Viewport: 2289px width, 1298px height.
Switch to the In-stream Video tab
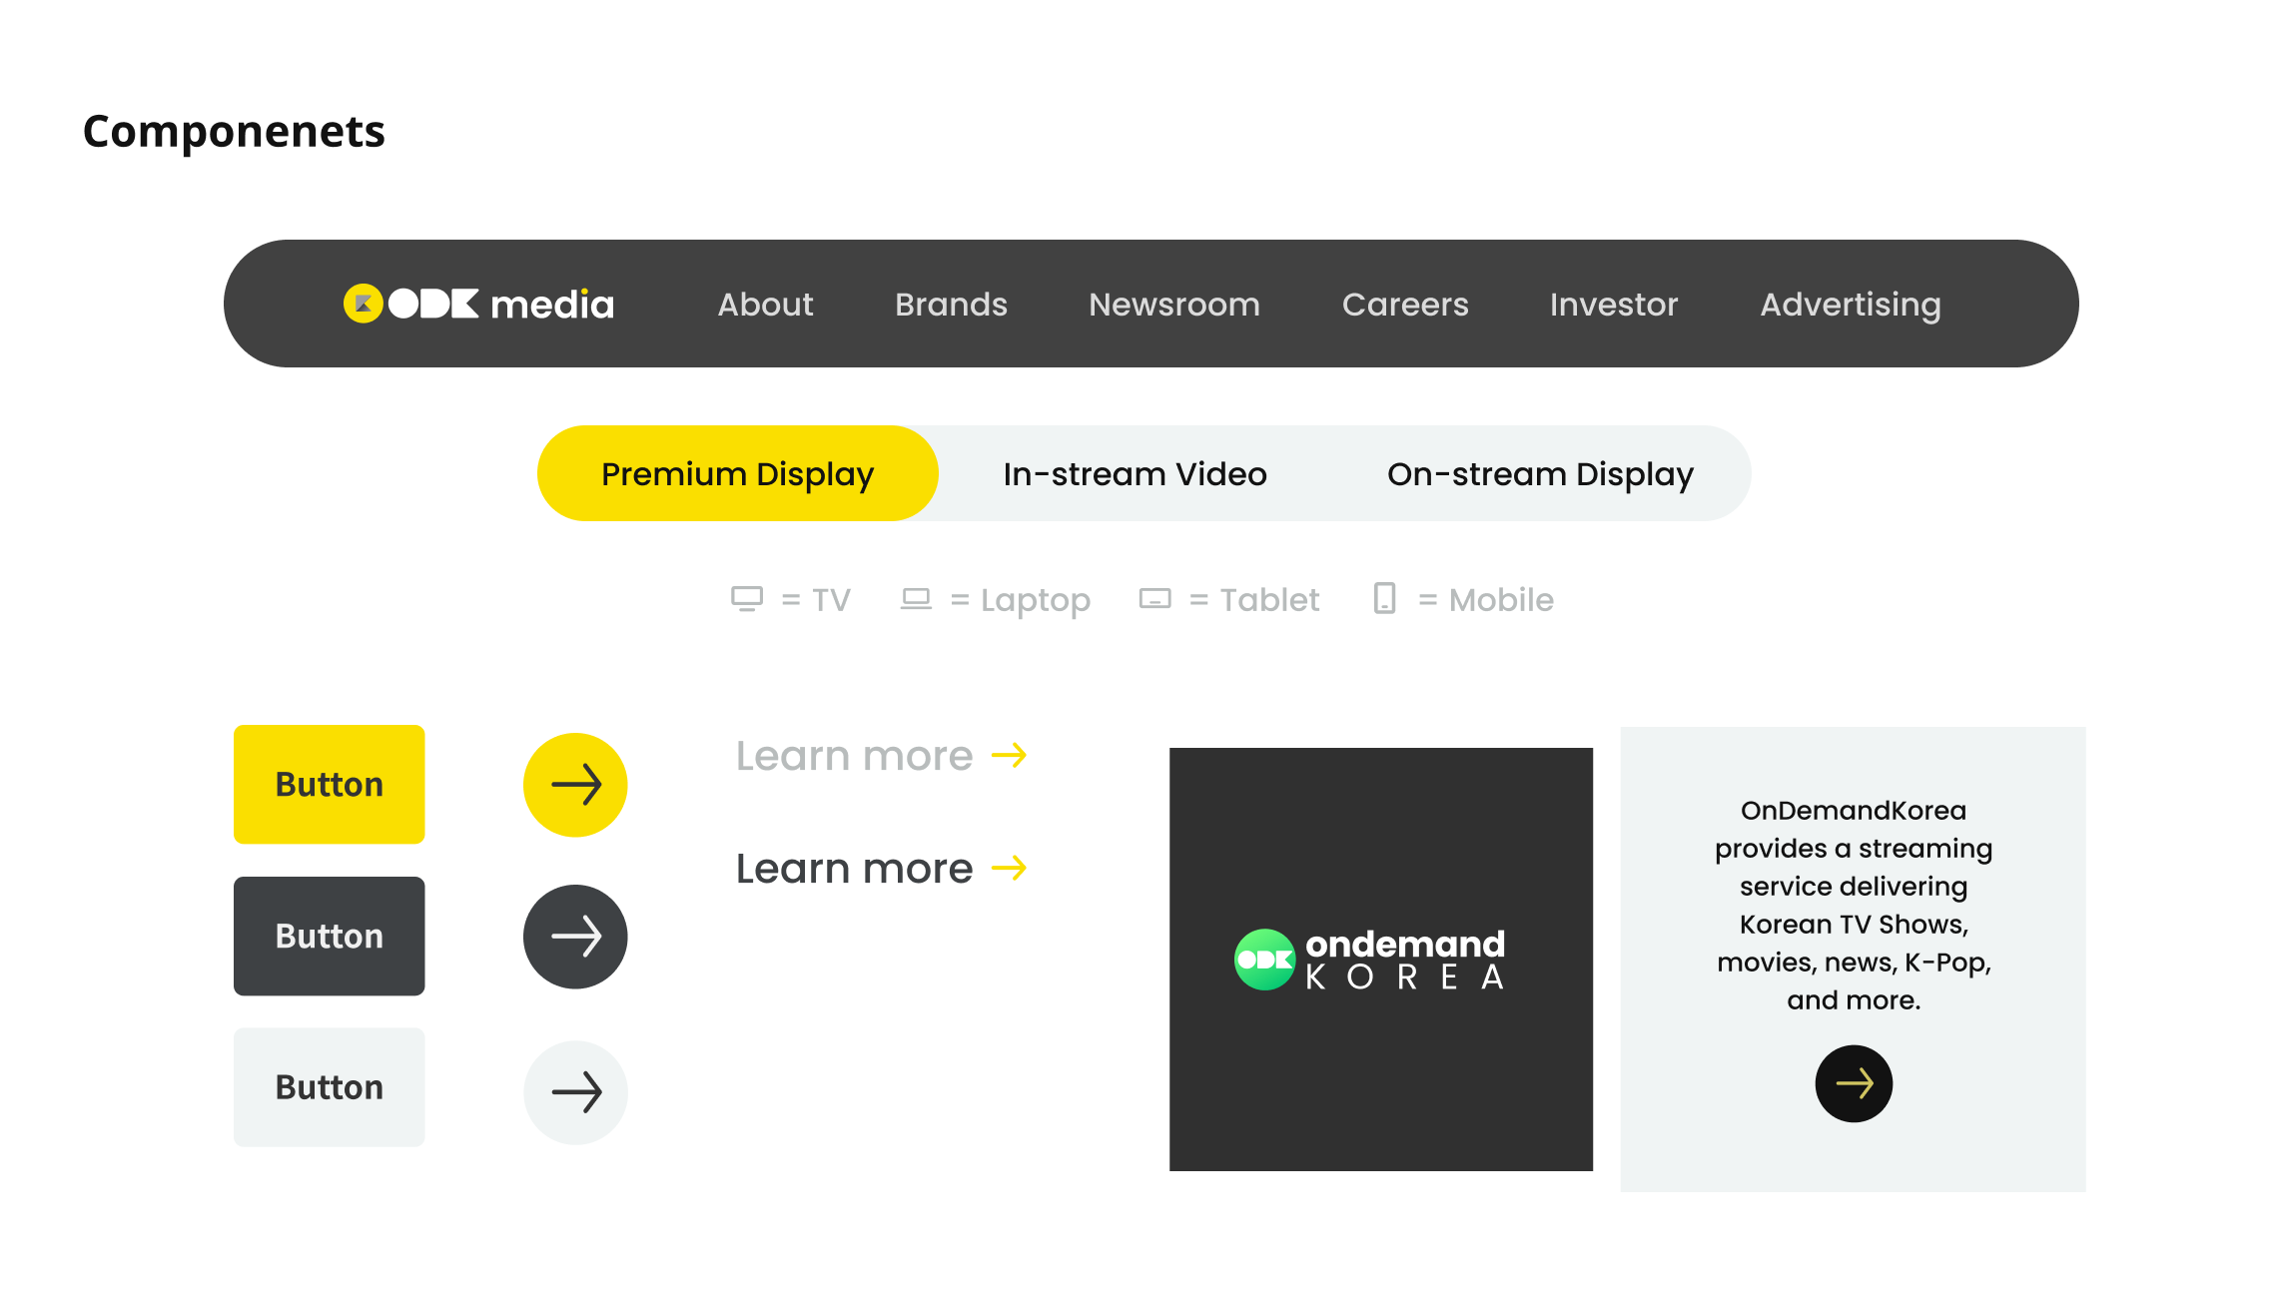tap(1135, 473)
